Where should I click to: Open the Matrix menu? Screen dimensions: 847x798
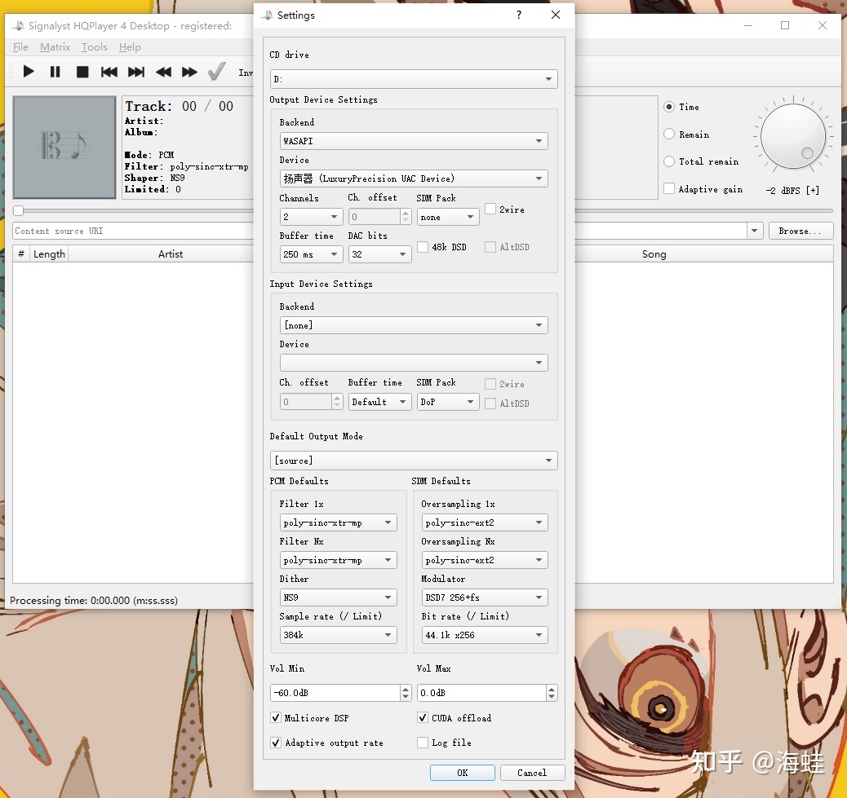(x=55, y=47)
